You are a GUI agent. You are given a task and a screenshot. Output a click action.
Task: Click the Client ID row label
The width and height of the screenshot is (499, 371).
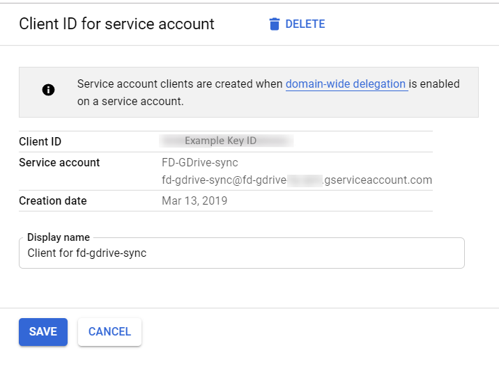pyautogui.click(x=40, y=142)
